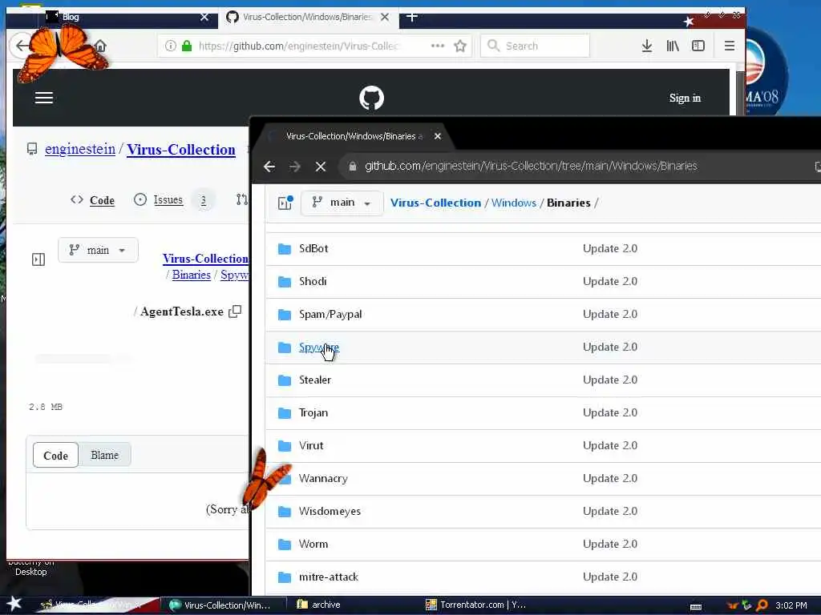Click front window address bar URL
Image resolution: width=821 pixels, height=615 pixels.
tap(531, 167)
